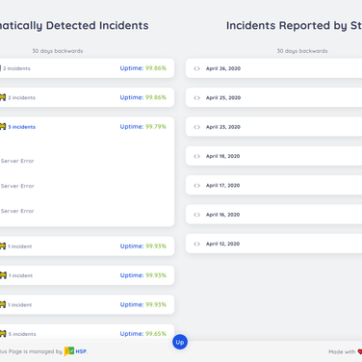Click the Uptime: 99.65% value
The height and width of the screenshot is (362, 362).
(143, 333)
